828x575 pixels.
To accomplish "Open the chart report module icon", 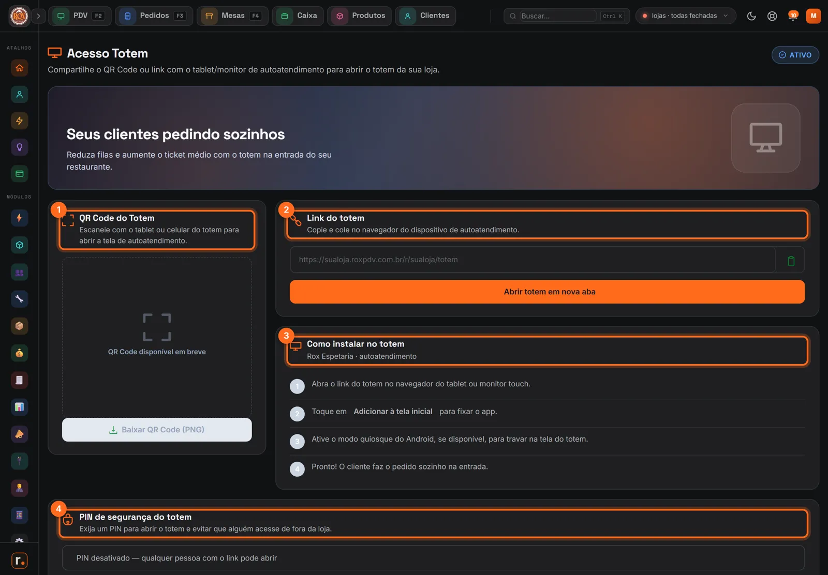I will pyautogui.click(x=19, y=407).
